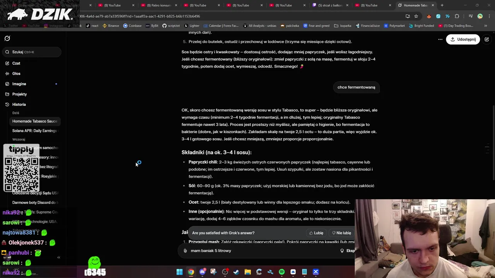Open the Calendar Forex Factory bookmark
Viewport: 495px width, 278px height.
click(x=221, y=26)
